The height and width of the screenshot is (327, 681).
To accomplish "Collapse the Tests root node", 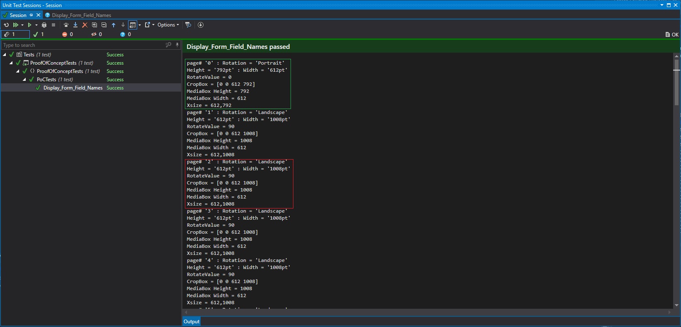I will 5,55.
